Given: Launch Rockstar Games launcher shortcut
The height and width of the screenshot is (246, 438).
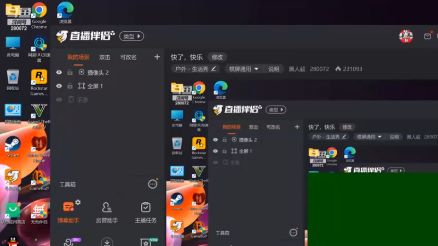Looking at the screenshot, I should point(39,83).
